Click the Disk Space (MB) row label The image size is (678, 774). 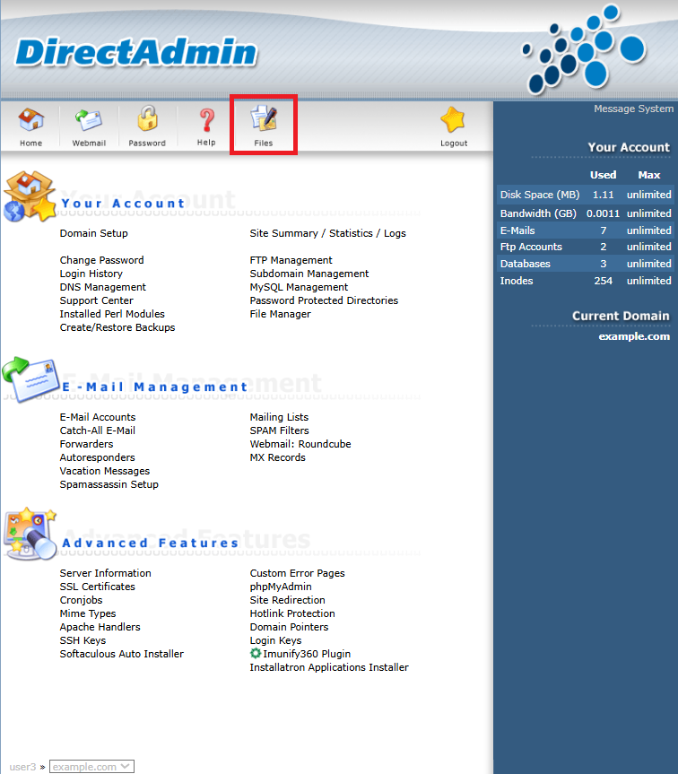[540, 195]
